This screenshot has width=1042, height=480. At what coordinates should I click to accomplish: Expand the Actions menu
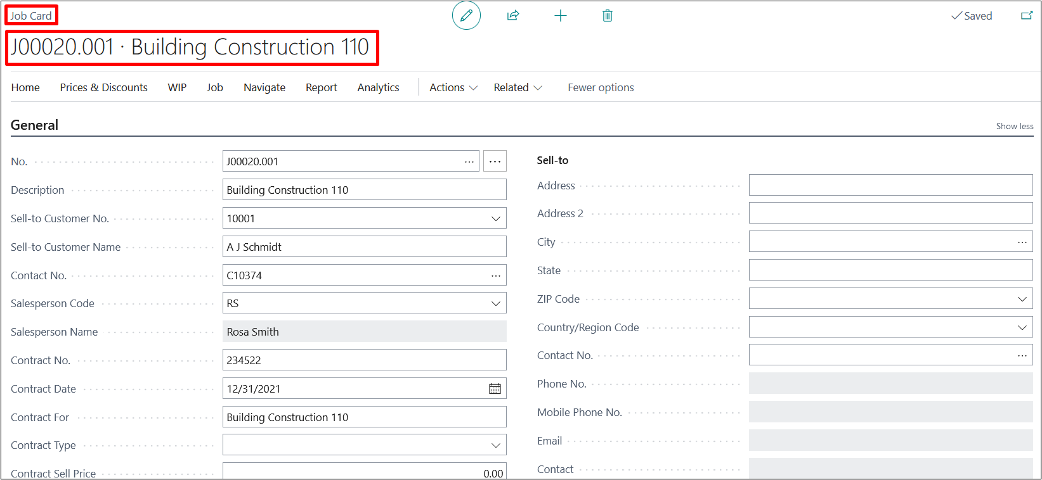point(453,87)
